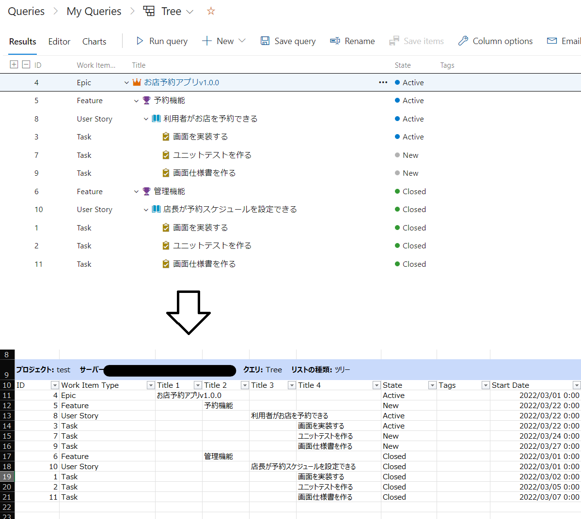Open the New work item dropdown
Image resolution: width=581 pixels, height=519 pixels.
tap(242, 41)
